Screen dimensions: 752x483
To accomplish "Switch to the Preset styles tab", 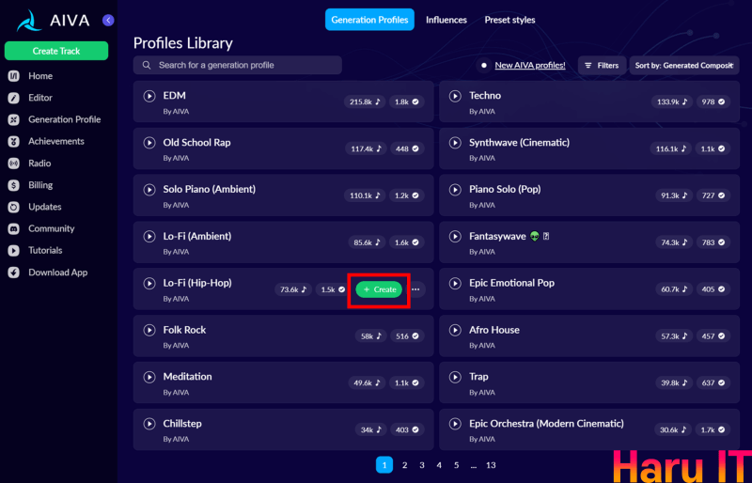I will pos(509,20).
